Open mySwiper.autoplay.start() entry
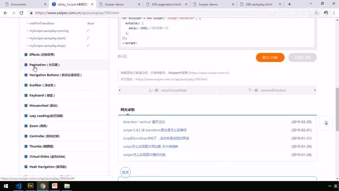 click(x=48, y=38)
